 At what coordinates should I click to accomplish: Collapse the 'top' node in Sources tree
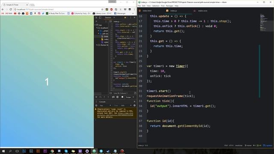point(95,25)
